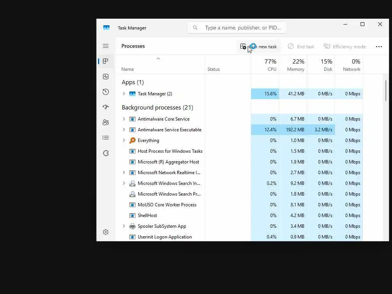Click the Efficiency mode button label

349,47
